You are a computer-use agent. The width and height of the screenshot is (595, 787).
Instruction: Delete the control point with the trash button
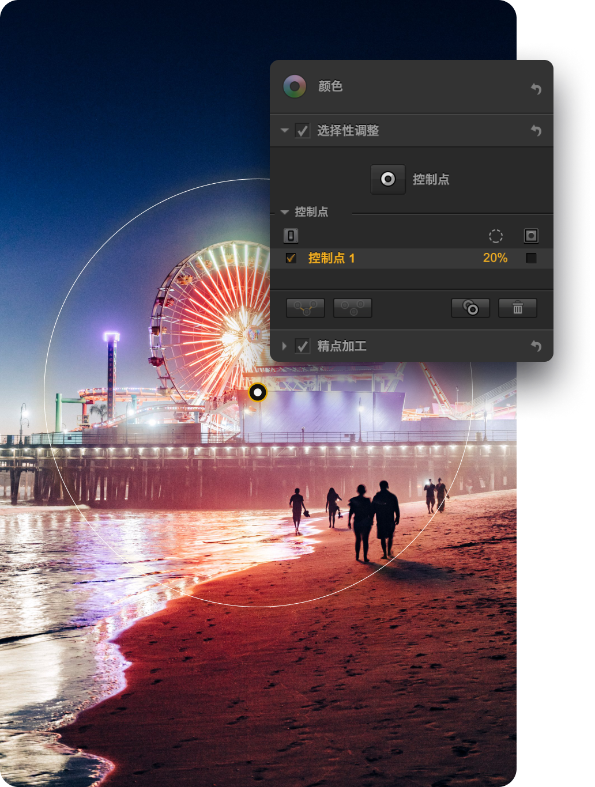518,308
